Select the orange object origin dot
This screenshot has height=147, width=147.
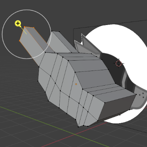coord(76,84)
